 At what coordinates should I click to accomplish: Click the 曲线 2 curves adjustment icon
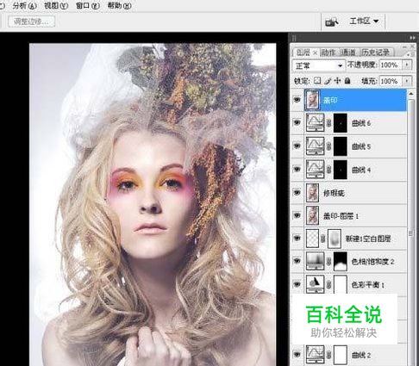[315, 355]
